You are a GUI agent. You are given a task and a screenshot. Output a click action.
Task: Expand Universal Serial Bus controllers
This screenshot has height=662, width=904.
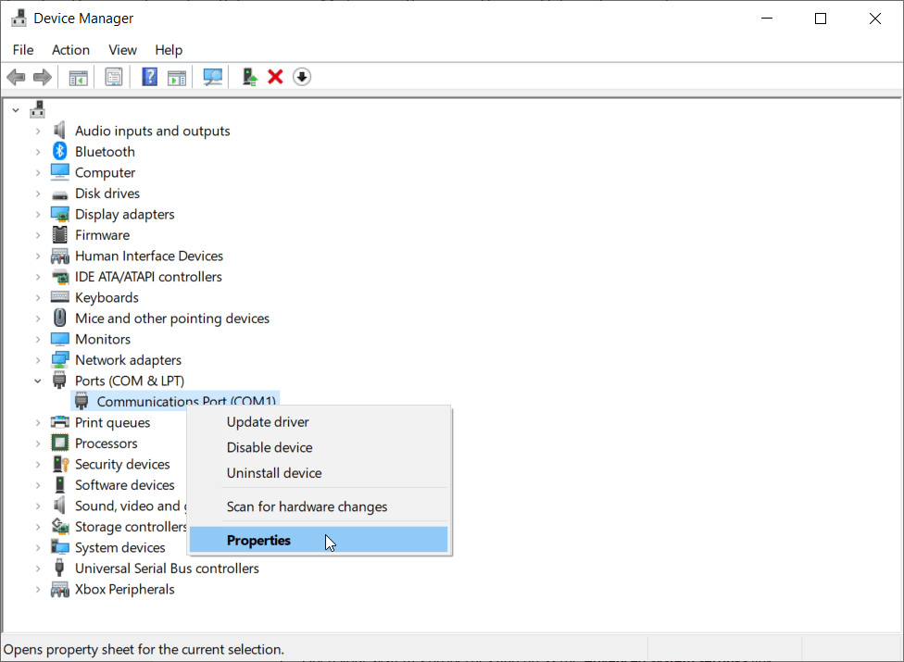pos(37,568)
